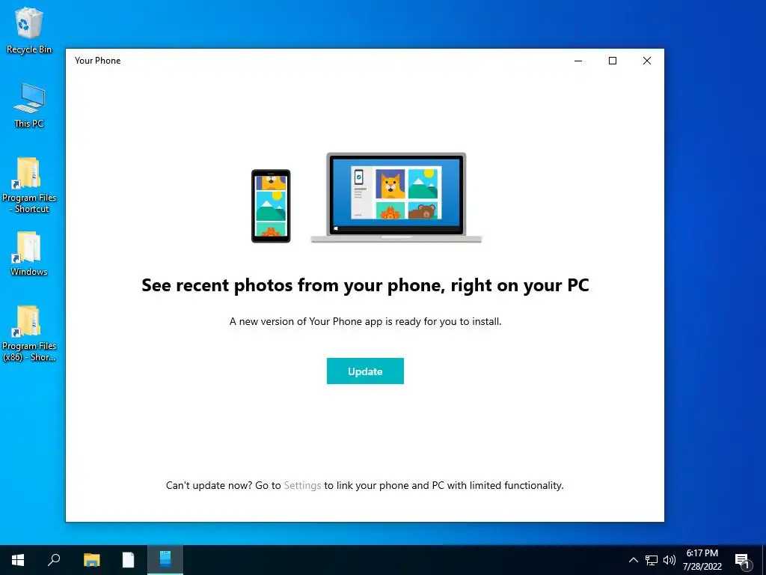Minimize the Your Phone window
766x575 pixels.
click(x=578, y=61)
